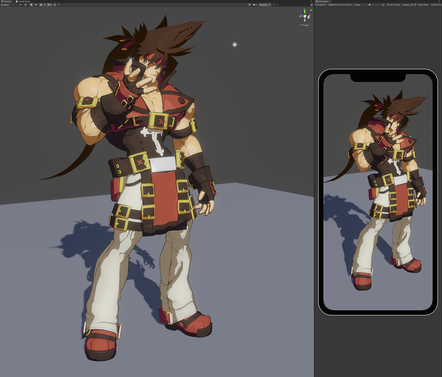
Task: Open component editor tools icon
Action: pos(249,5)
